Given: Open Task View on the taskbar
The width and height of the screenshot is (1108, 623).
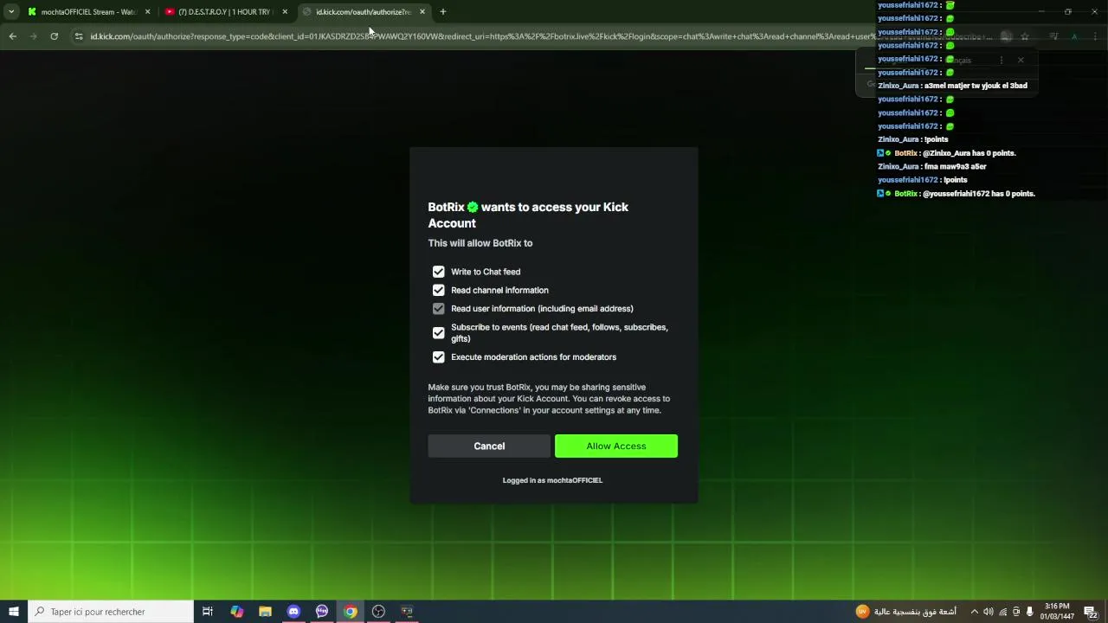Looking at the screenshot, I should click(x=208, y=612).
